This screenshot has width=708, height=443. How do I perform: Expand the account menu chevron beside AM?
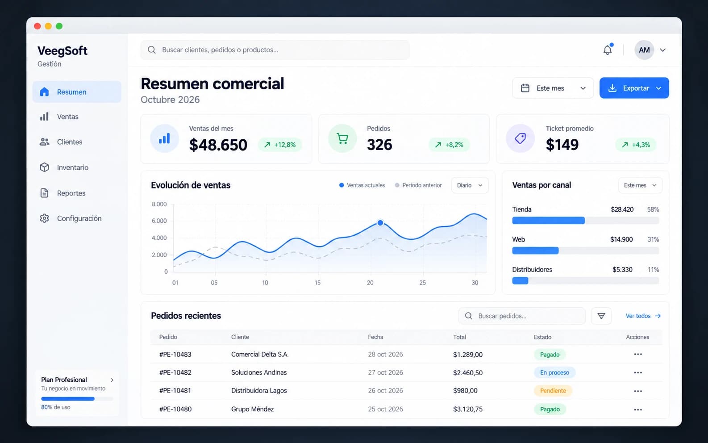pos(663,50)
